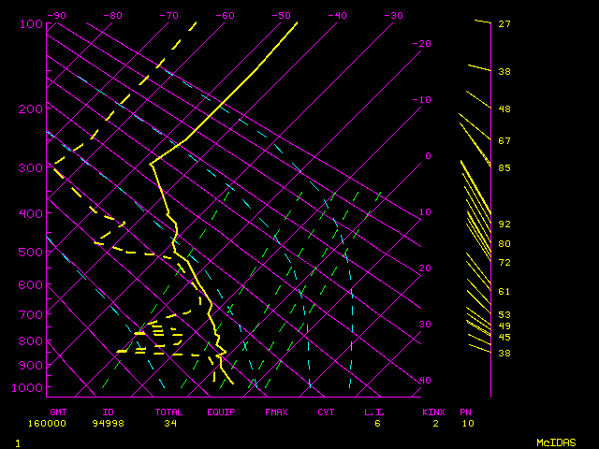
Task: Select the wind speed value 92
Action: click(x=504, y=224)
